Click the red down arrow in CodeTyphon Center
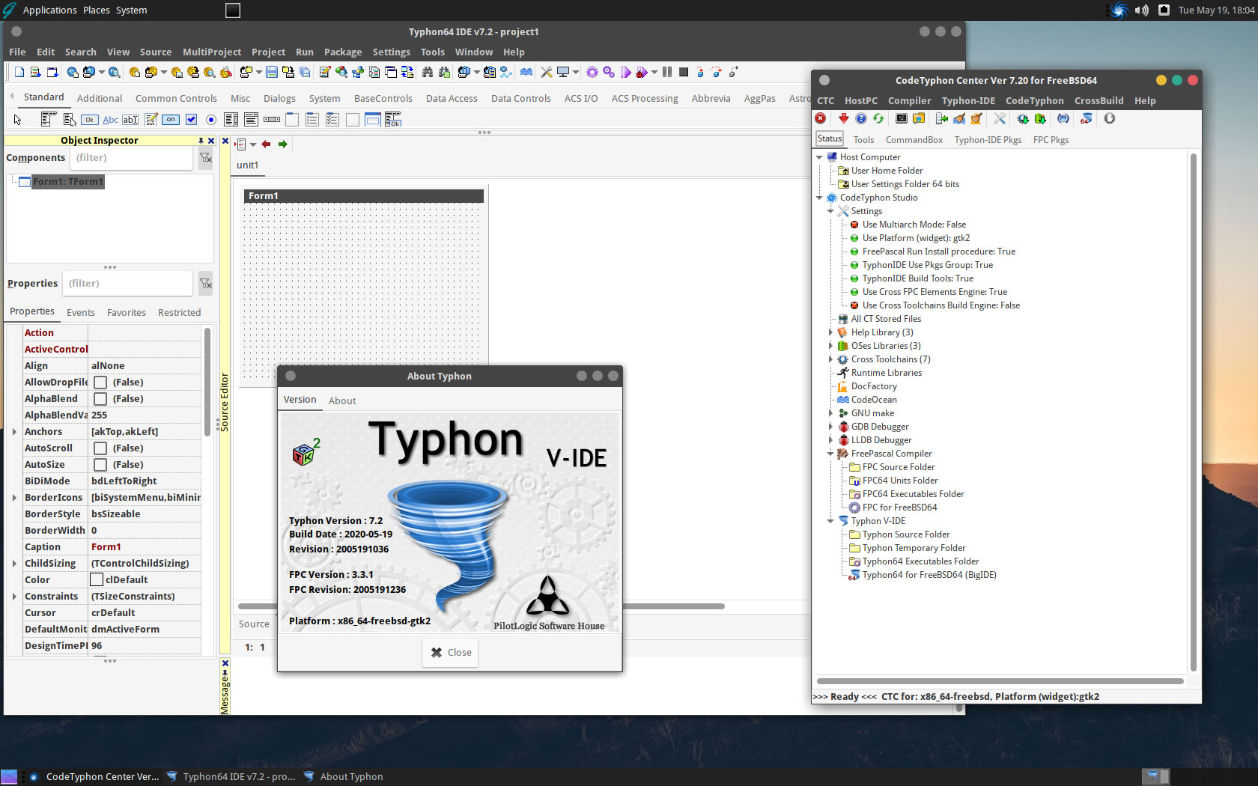This screenshot has height=786, width=1258. (844, 118)
